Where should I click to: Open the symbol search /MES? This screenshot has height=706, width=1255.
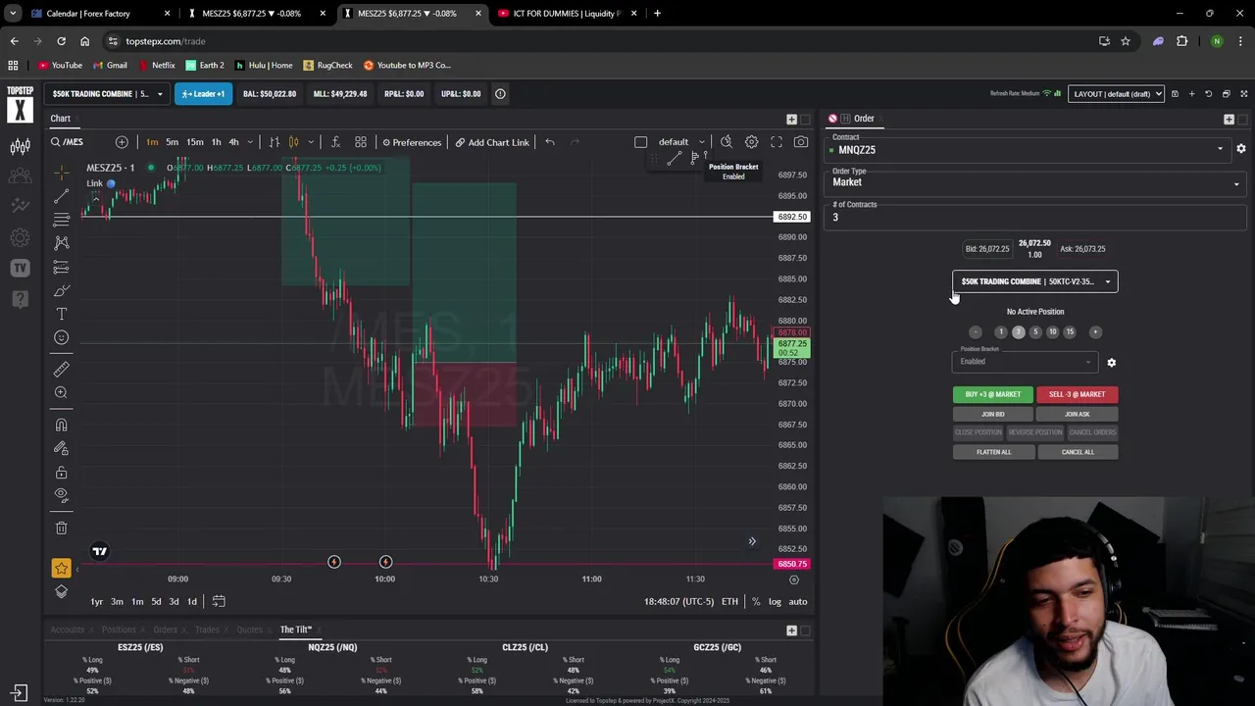click(x=69, y=142)
